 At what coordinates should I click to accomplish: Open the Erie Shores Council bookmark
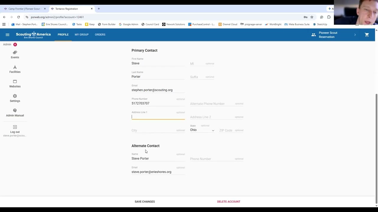[x=55, y=24]
